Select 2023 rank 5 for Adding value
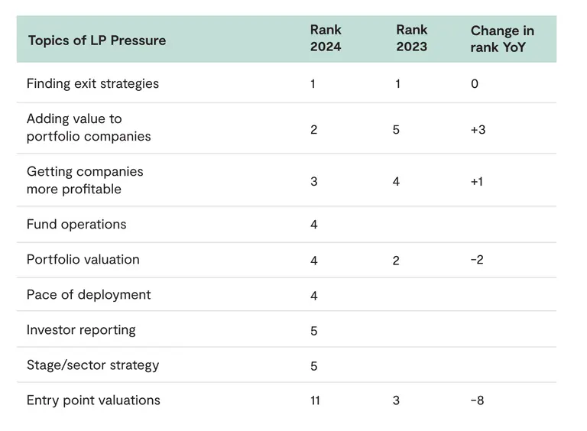 (x=396, y=129)
